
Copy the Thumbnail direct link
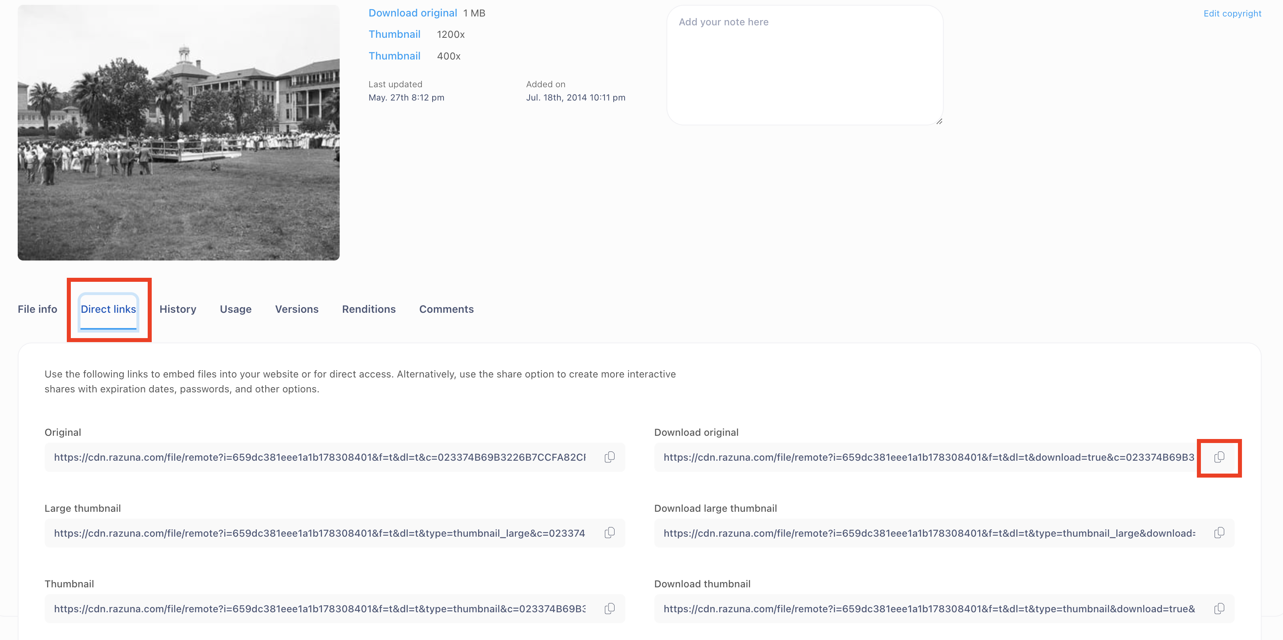610,608
